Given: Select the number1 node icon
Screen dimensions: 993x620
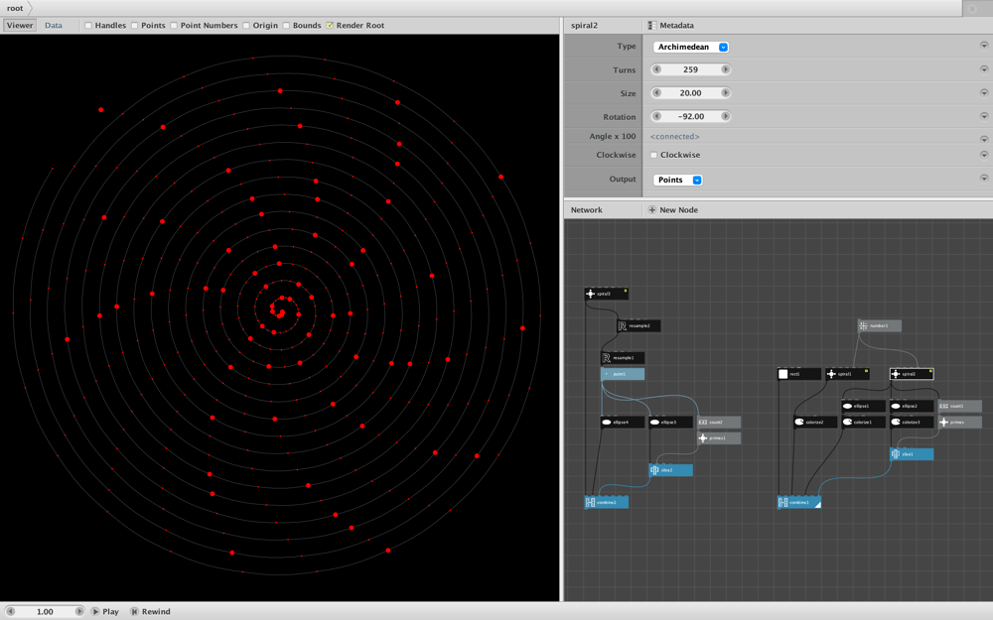Looking at the screenshot, I should coord(863,325).
